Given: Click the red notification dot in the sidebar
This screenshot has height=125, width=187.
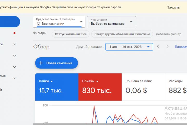Looking at the screenshot, I should (x=15, y=33).
